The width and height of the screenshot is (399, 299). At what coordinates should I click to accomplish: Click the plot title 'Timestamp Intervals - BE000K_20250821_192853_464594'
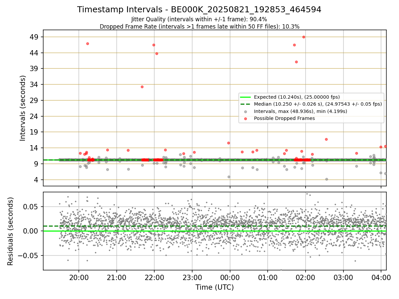tap(199, 10)
